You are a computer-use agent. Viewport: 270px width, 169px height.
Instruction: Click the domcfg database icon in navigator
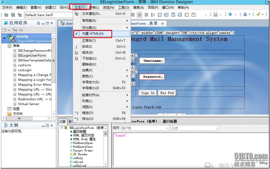pyautogui.click(x=11, y=38)
